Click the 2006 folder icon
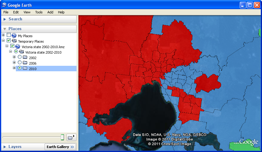The image size is (262, 152). (25, 63)
